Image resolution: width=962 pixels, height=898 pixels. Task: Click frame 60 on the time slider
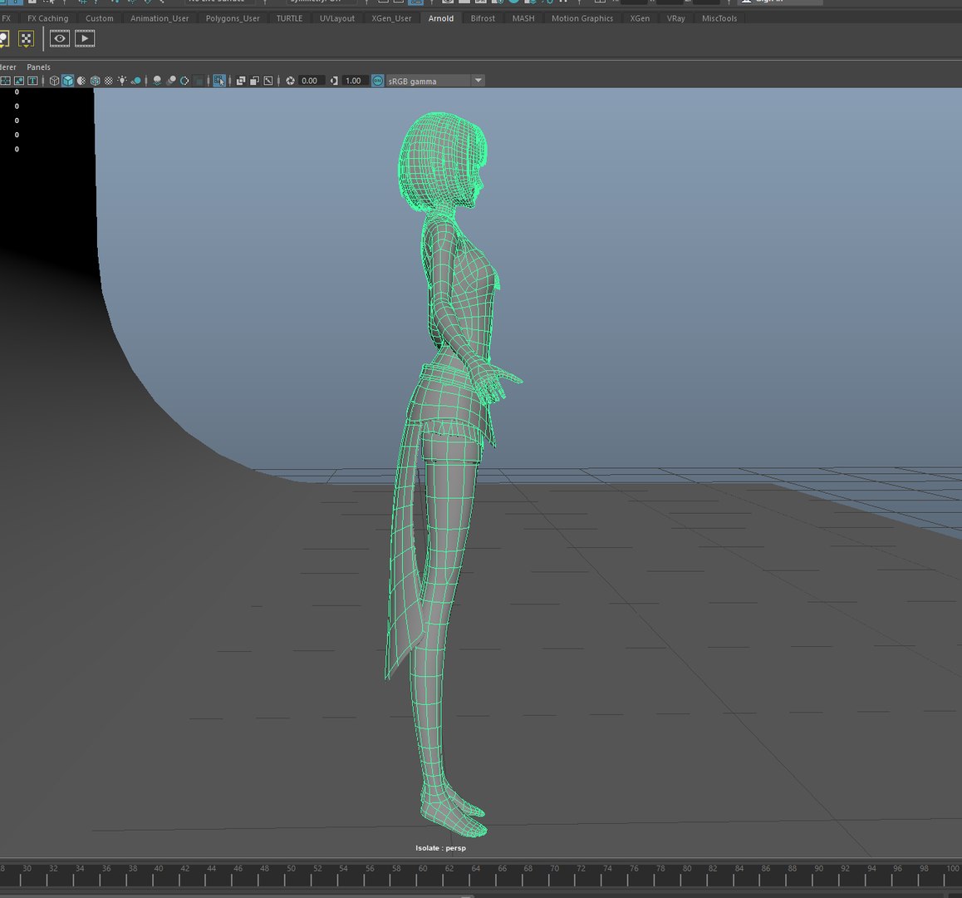pos(423,869)
